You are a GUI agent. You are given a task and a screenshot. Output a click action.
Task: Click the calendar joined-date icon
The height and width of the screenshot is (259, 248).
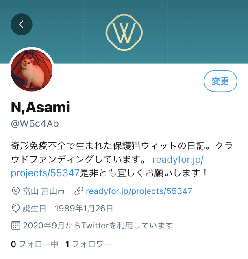tap(16, 225)
